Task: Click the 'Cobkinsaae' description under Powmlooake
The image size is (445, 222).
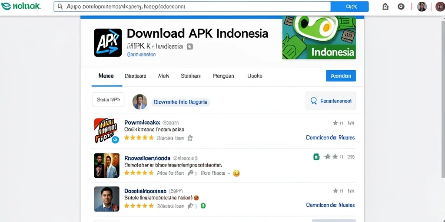Action: tap(154, 130)
